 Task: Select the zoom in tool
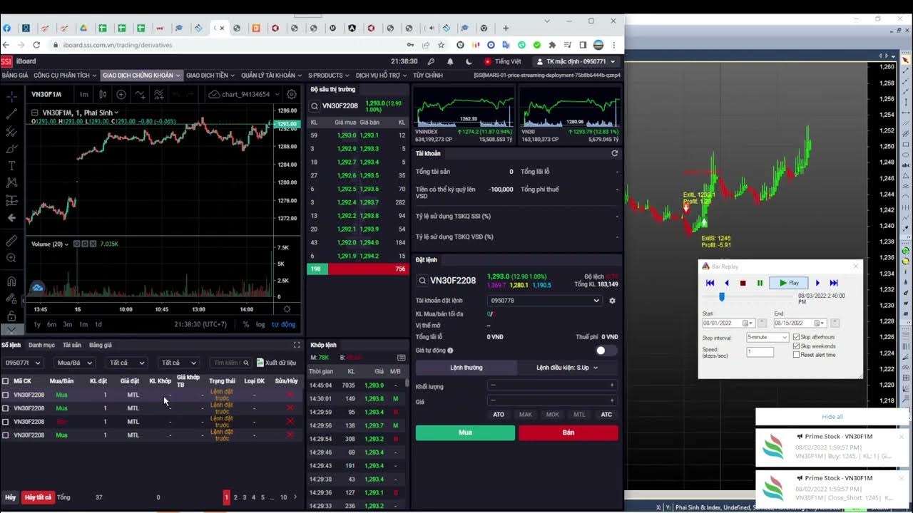(11, 259)
